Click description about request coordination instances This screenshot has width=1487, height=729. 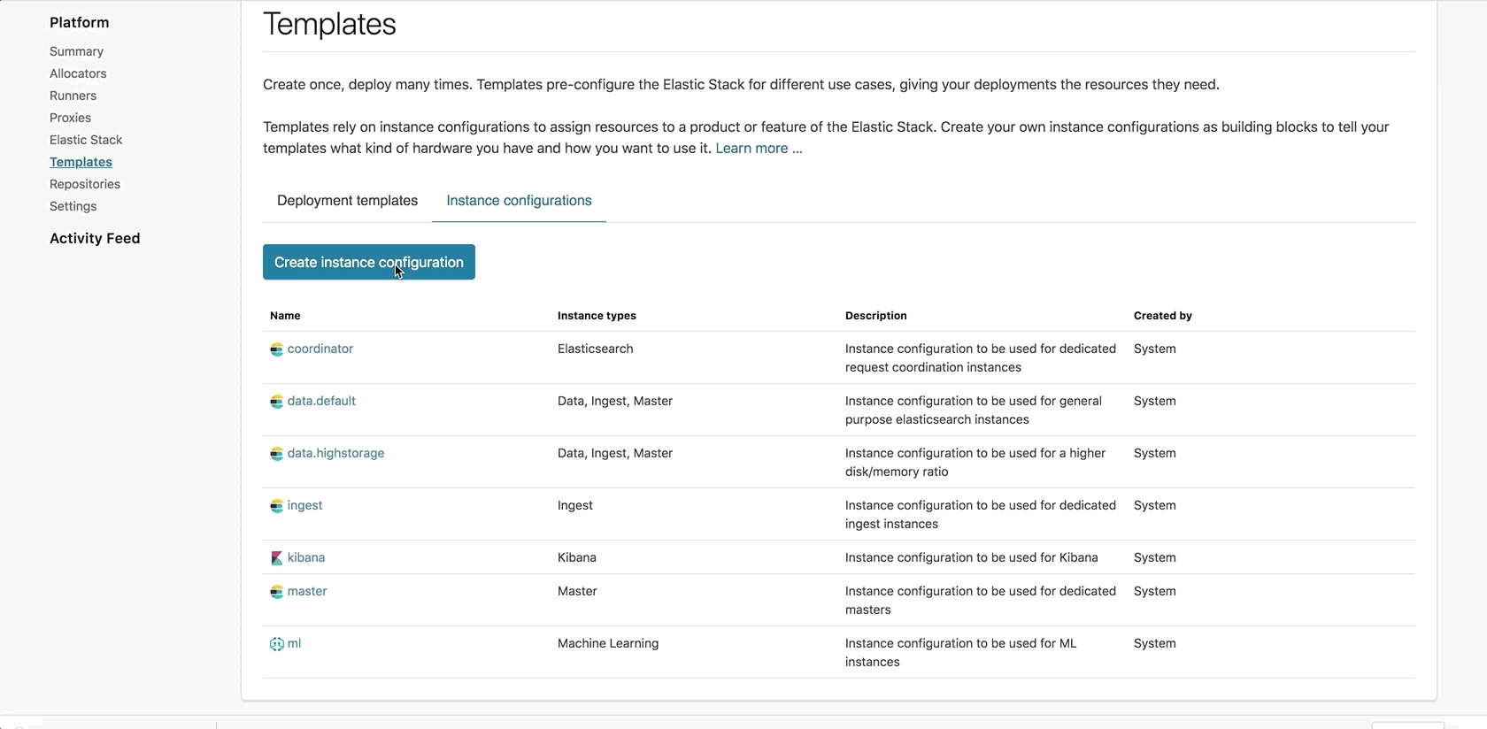click(981, 357)
